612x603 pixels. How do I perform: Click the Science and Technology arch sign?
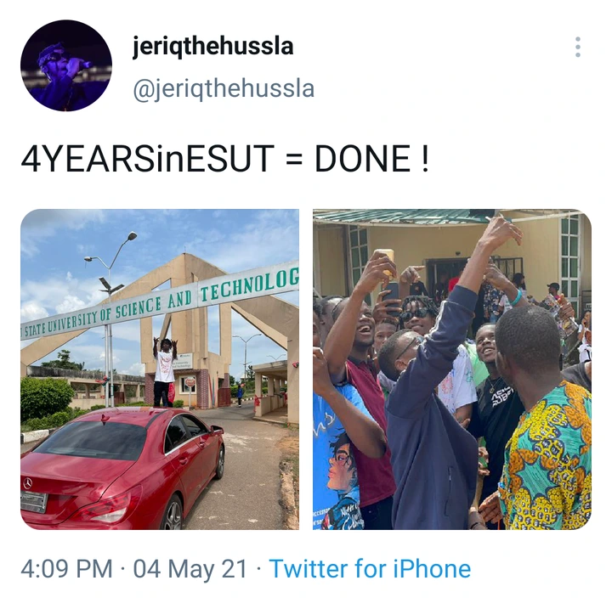(x=160, y=302)
